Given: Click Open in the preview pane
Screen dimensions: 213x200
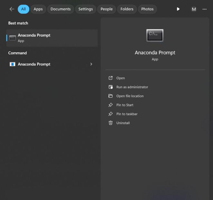Looking at the screenshot, I should [x=120, y=78].
